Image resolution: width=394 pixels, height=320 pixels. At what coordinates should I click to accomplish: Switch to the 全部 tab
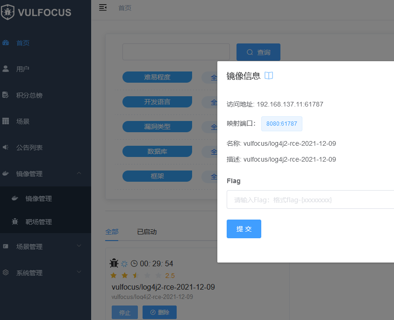[112, 232]
